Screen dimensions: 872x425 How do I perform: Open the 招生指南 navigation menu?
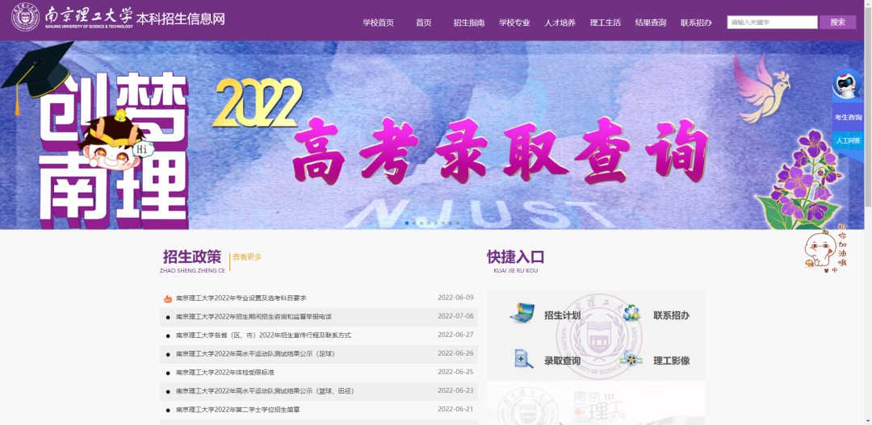(468, 23)
